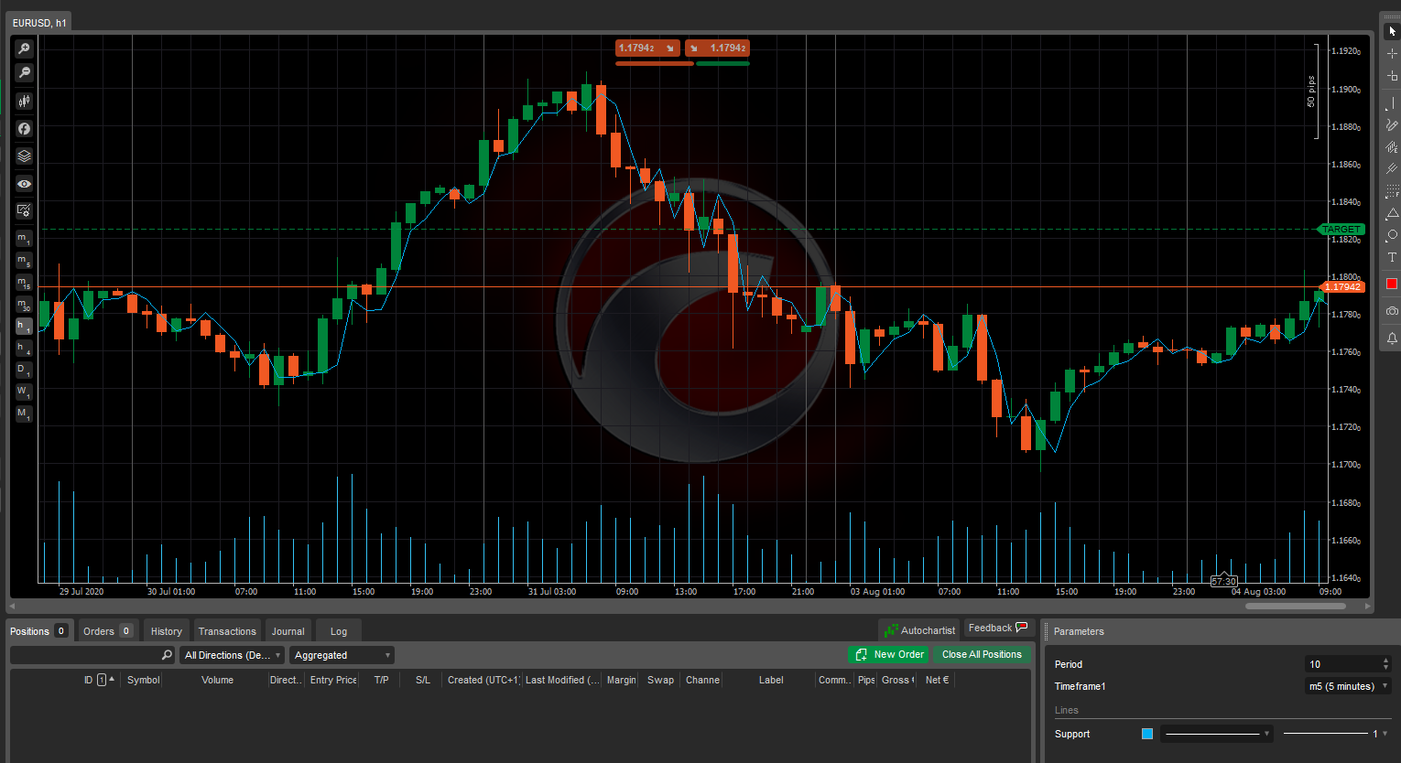Sort positions by ID column
Screen dimensions: 1401x763
coord(88,680)
